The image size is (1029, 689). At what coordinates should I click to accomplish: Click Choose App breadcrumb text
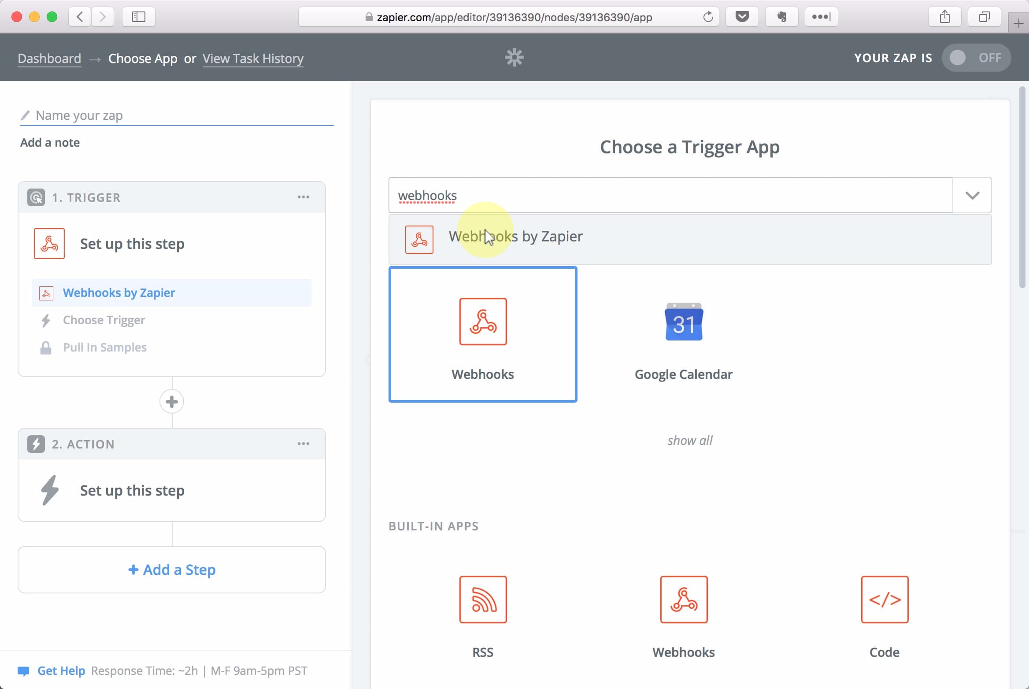click(143, 58)
